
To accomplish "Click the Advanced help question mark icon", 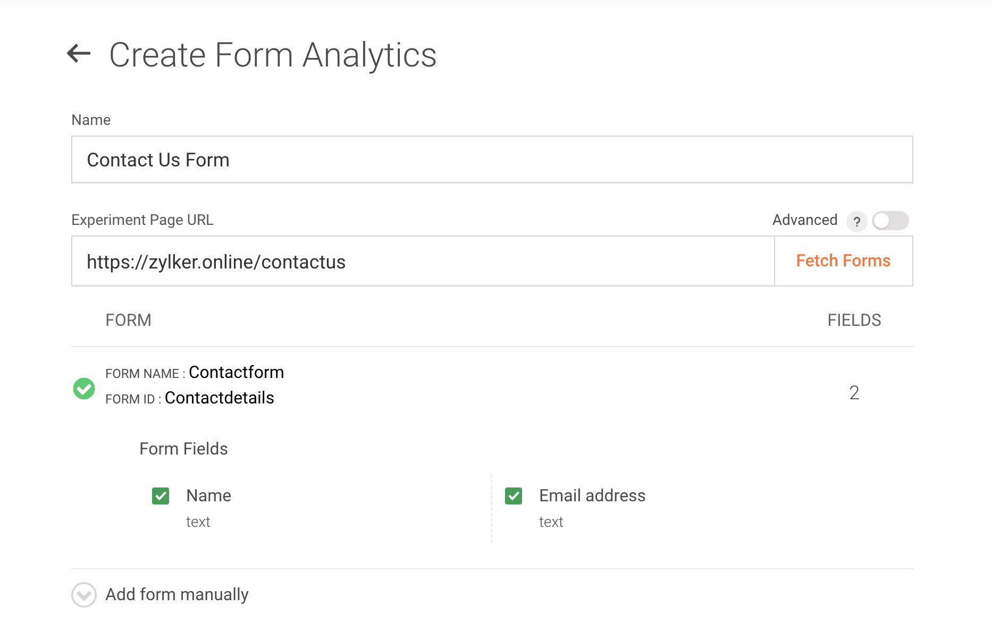I will pyautogui.click(x=856, y=221).
